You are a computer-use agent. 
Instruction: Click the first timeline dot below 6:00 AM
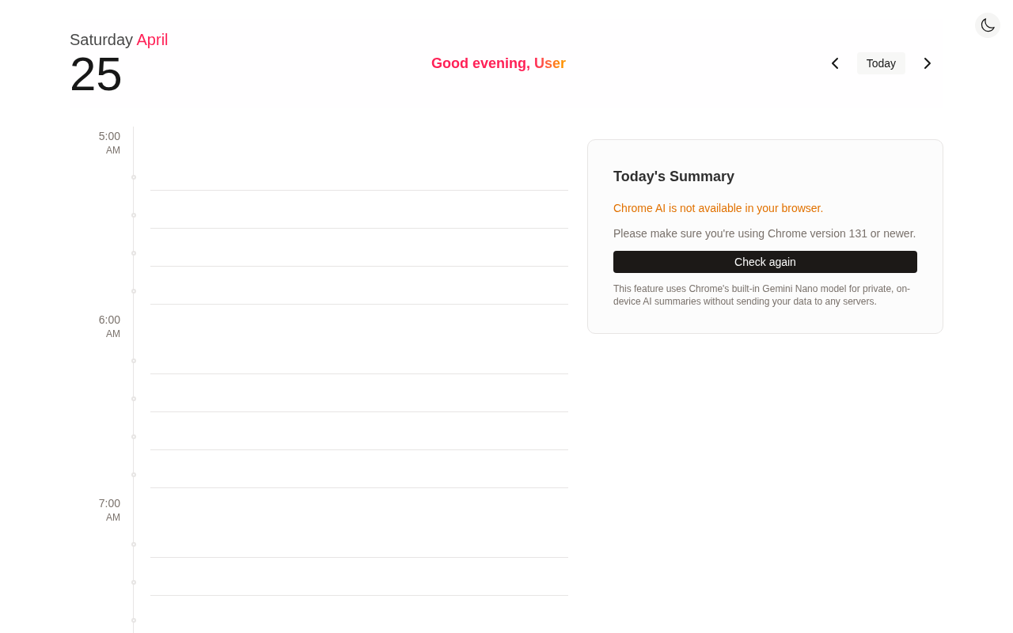(134, 361)
